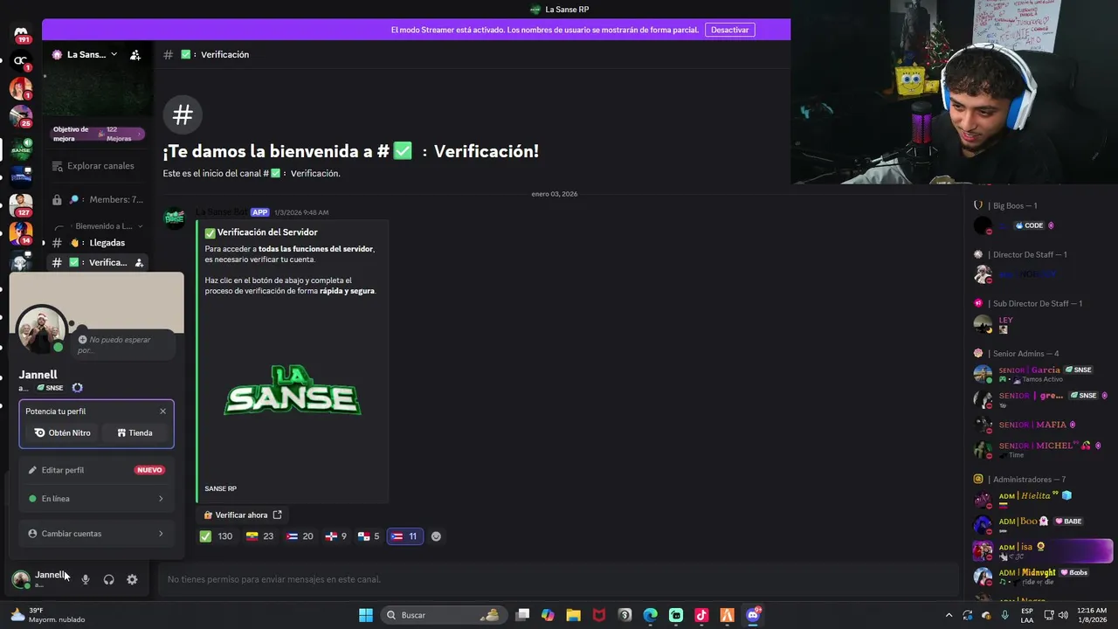Toggle the flag reaction with count 9

coord(336,536)
